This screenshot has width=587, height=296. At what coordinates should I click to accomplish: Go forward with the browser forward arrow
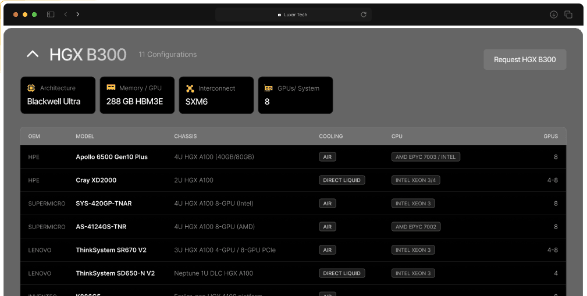click(78, 14)
